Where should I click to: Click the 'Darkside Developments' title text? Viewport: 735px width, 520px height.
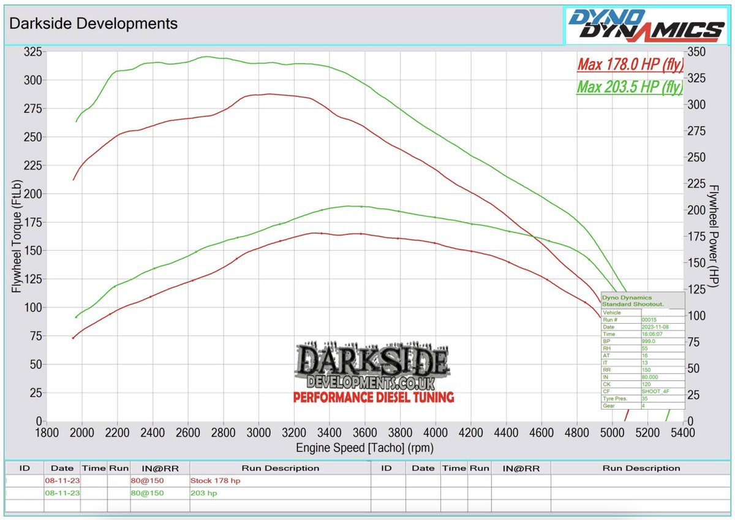click(93, 24)
